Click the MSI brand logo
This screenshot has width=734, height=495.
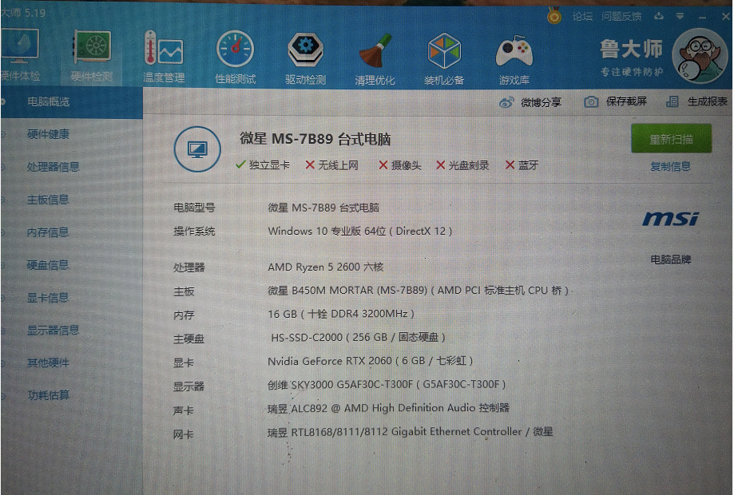670,219
